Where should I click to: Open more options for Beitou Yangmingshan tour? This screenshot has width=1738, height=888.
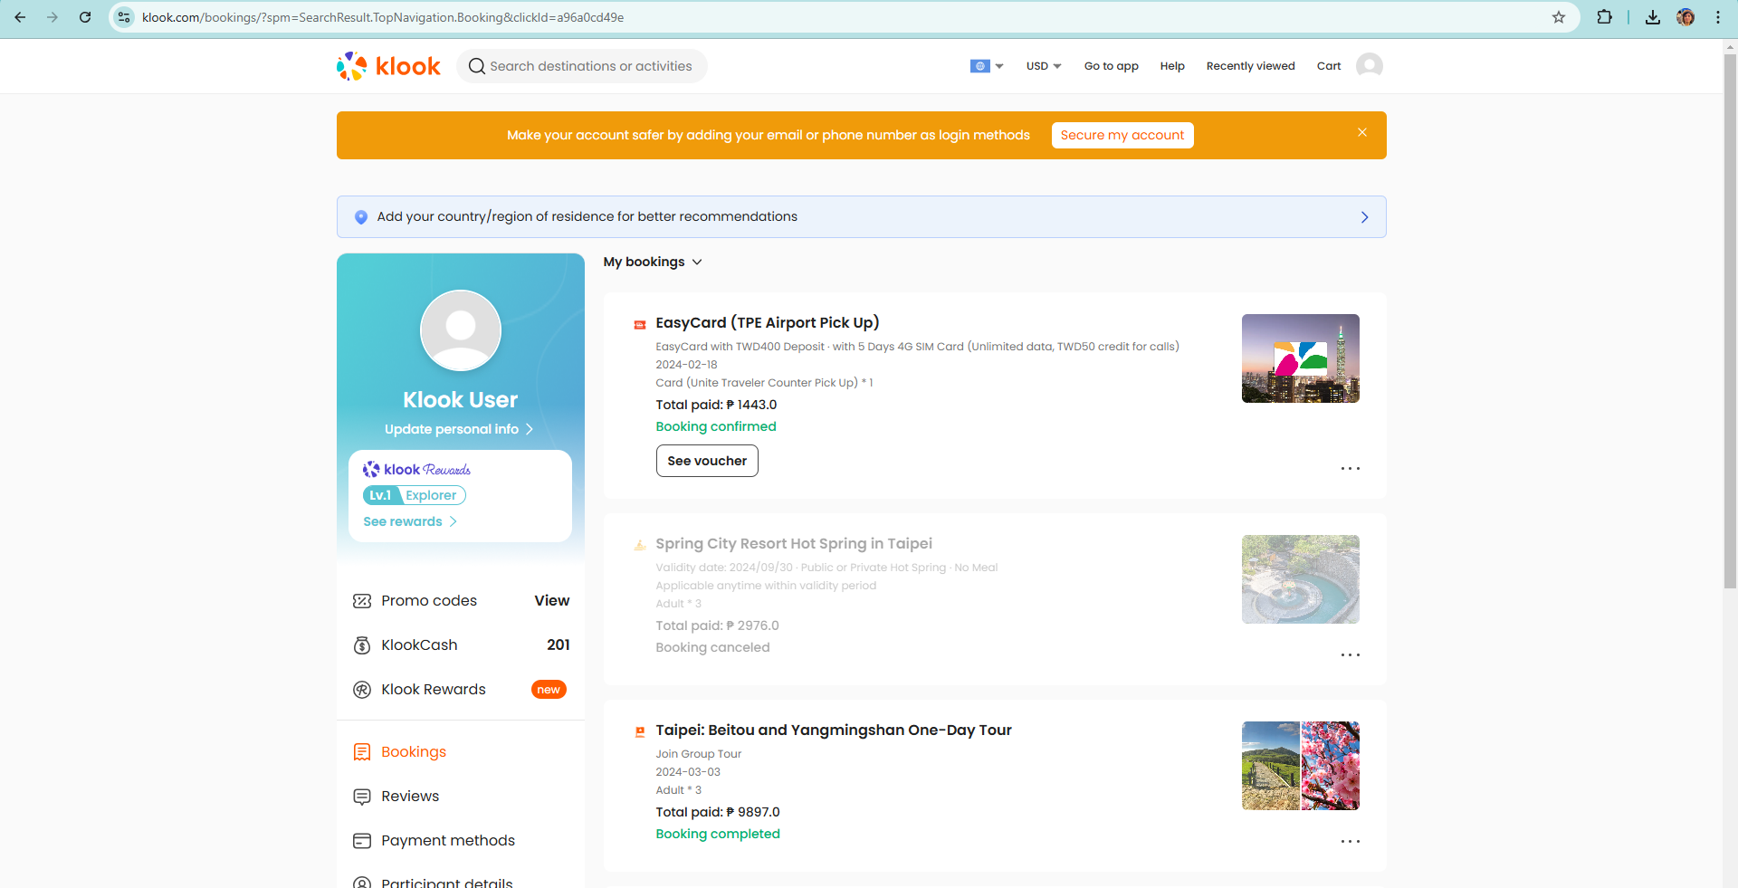tap(1351, 841)
